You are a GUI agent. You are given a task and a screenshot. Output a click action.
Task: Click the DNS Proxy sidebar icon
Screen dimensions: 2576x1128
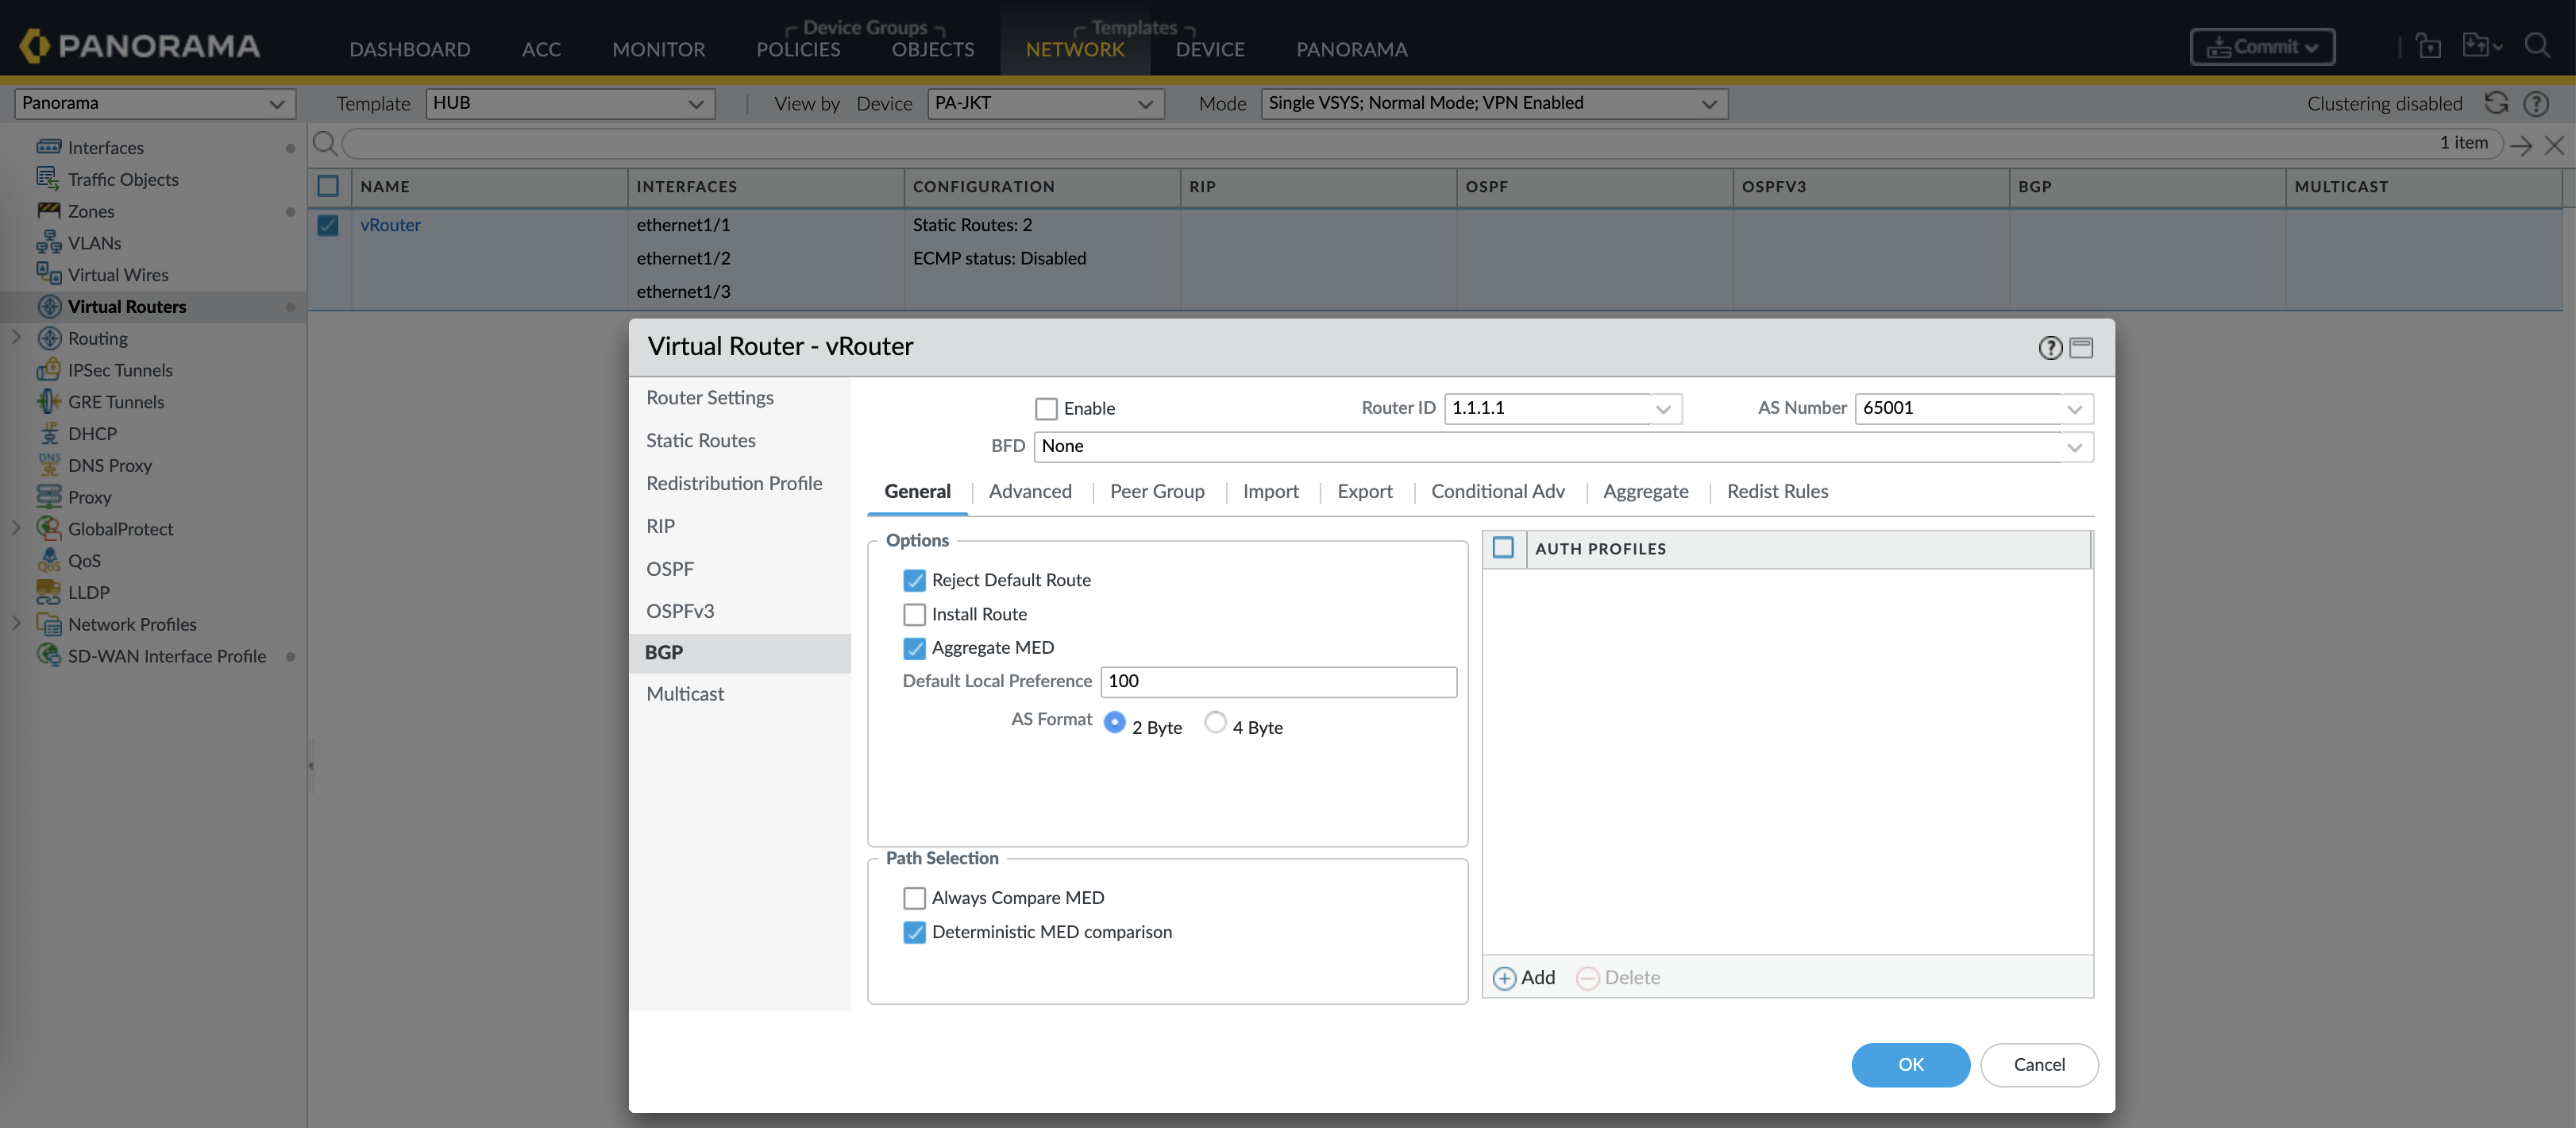pyautogui.click(x=48, y=465)
